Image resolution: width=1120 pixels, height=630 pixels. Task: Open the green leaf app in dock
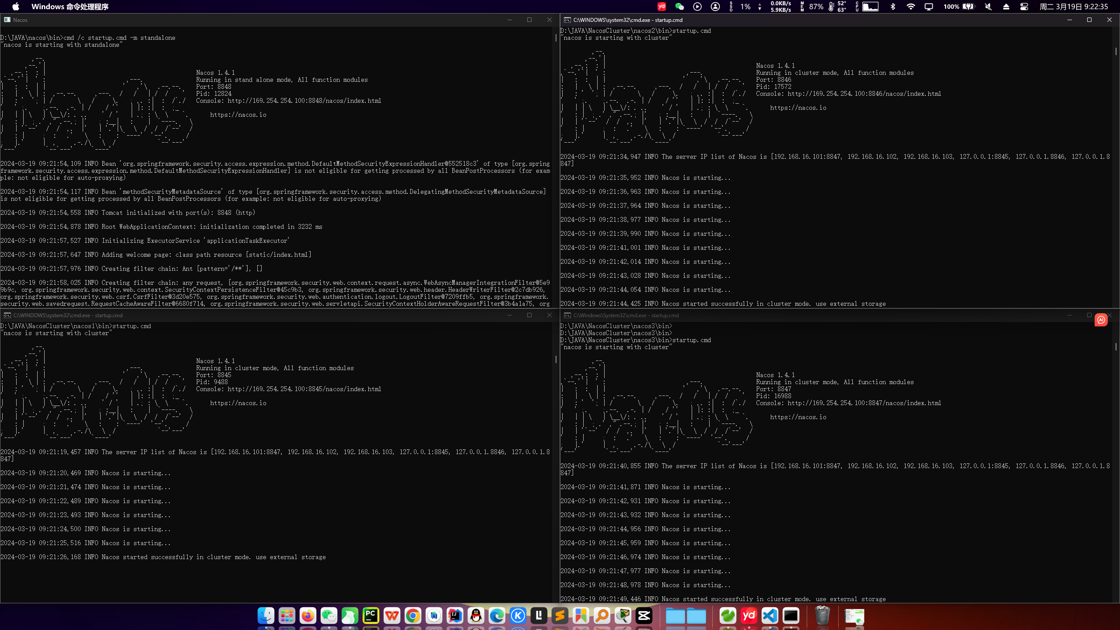coord(728,616)
